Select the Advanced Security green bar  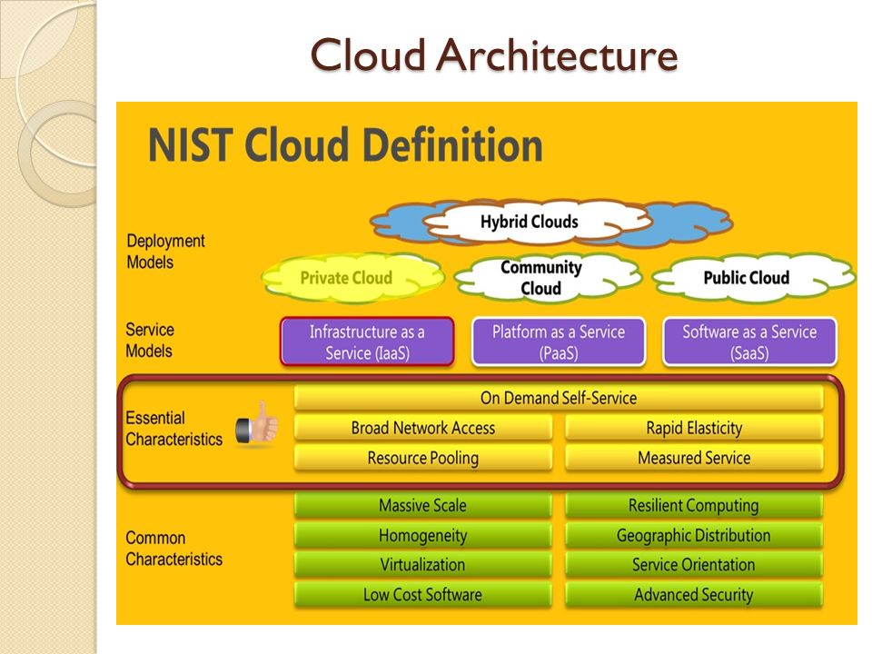[x=694, y=594]
